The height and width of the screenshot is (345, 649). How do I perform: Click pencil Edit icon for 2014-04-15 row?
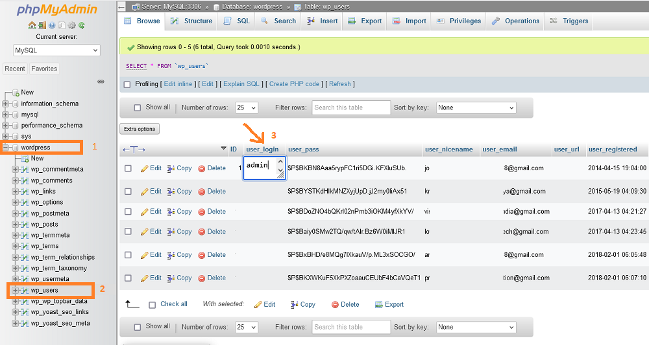144,168
